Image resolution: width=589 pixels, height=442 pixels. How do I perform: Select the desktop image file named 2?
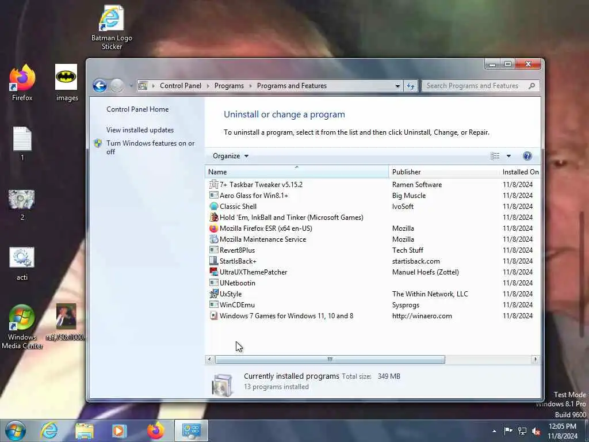pyautogui.click(x=22, y=205)
